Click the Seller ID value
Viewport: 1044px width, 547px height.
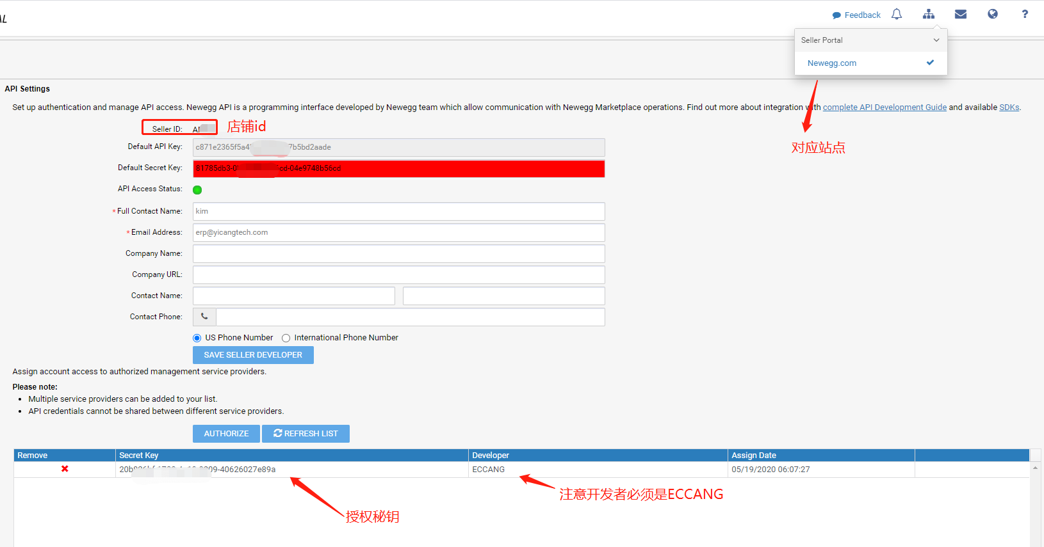point(203,129)
